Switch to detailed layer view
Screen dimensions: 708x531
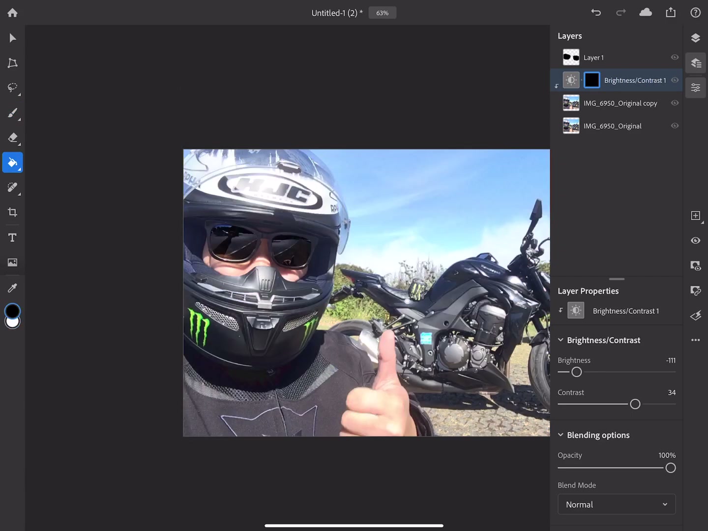click(x=695, y=63)
